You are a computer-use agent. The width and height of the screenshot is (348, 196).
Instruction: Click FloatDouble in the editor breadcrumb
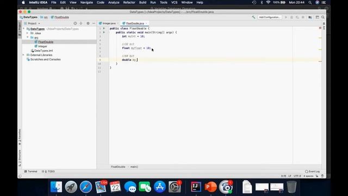click(x=118, y=167)
